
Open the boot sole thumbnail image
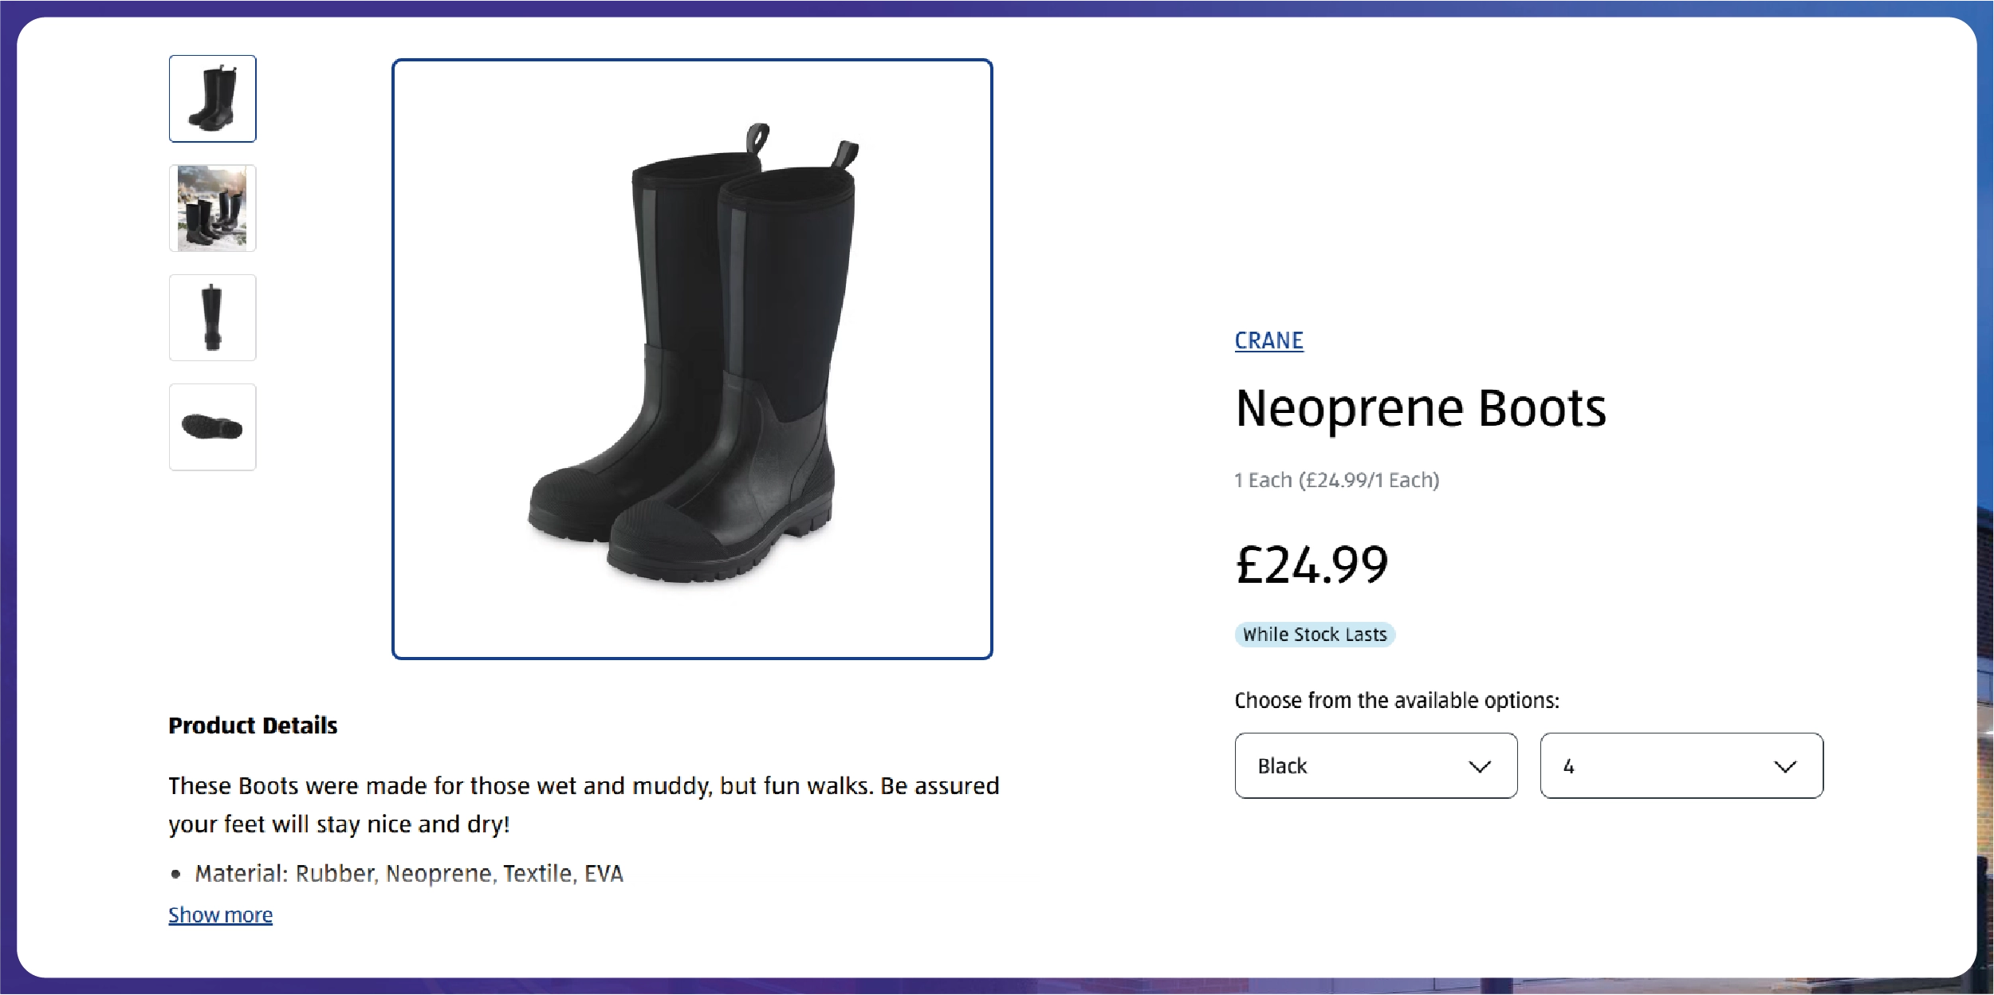(x=212, y=427)
